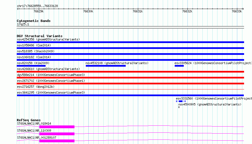Click the magenta exon of NM_018414
252x144 pixels.
point(57,127)
